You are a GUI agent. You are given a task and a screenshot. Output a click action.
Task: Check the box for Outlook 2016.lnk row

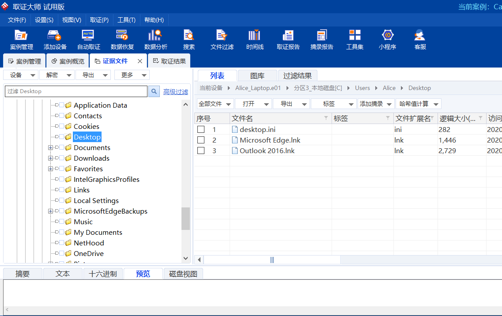click(x=201, y=150)
